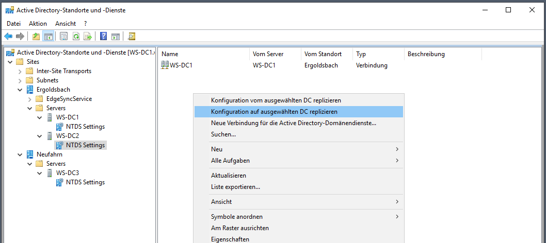Select Aktualisieren in context menu
The image size is (546, 243).
pos(298,176)
